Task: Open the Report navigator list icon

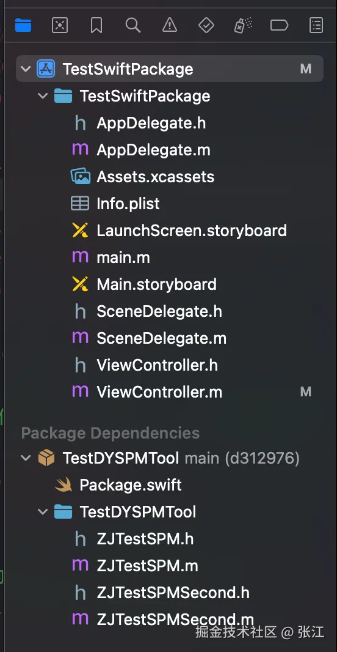Action: point(316,25)
